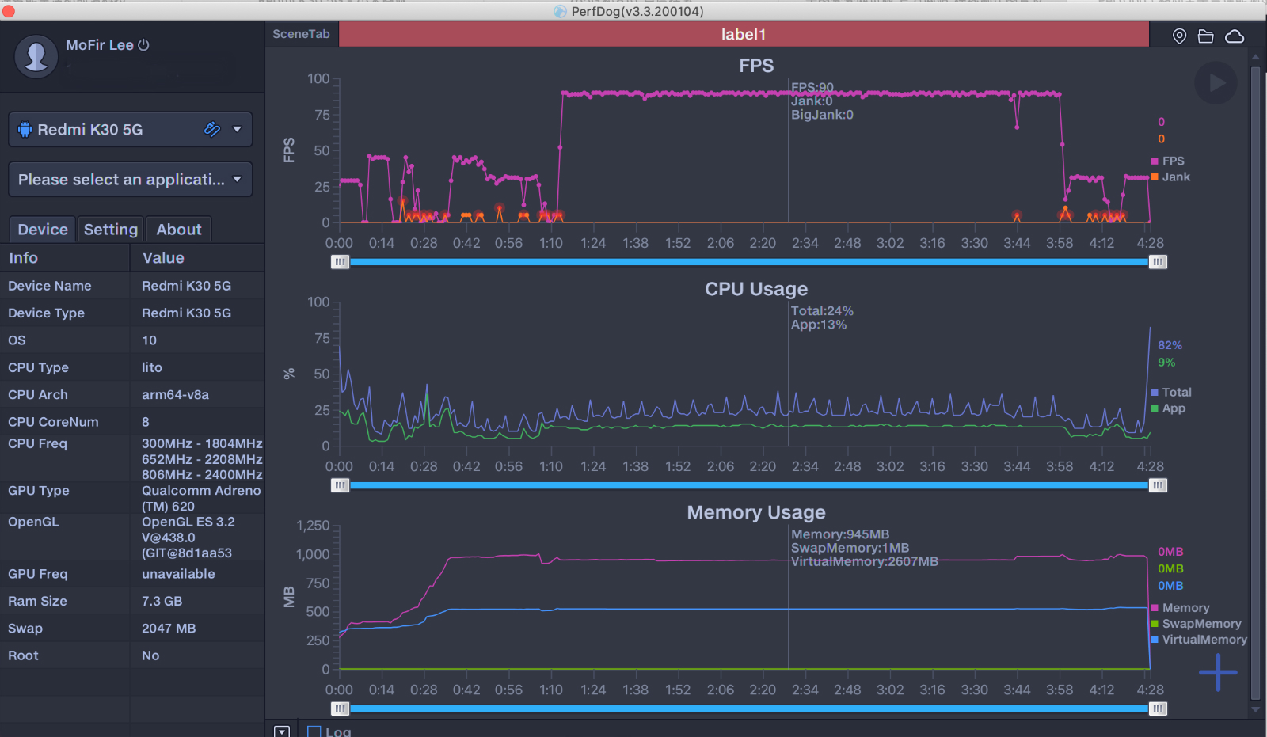Click FPS chart left range handle
The image size is (1267, 737).
[340, 262]
